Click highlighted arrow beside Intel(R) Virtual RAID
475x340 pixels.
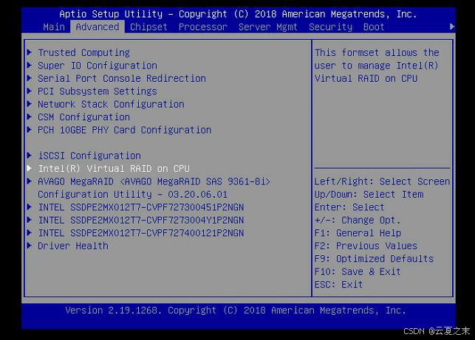[x=30, y=168]
